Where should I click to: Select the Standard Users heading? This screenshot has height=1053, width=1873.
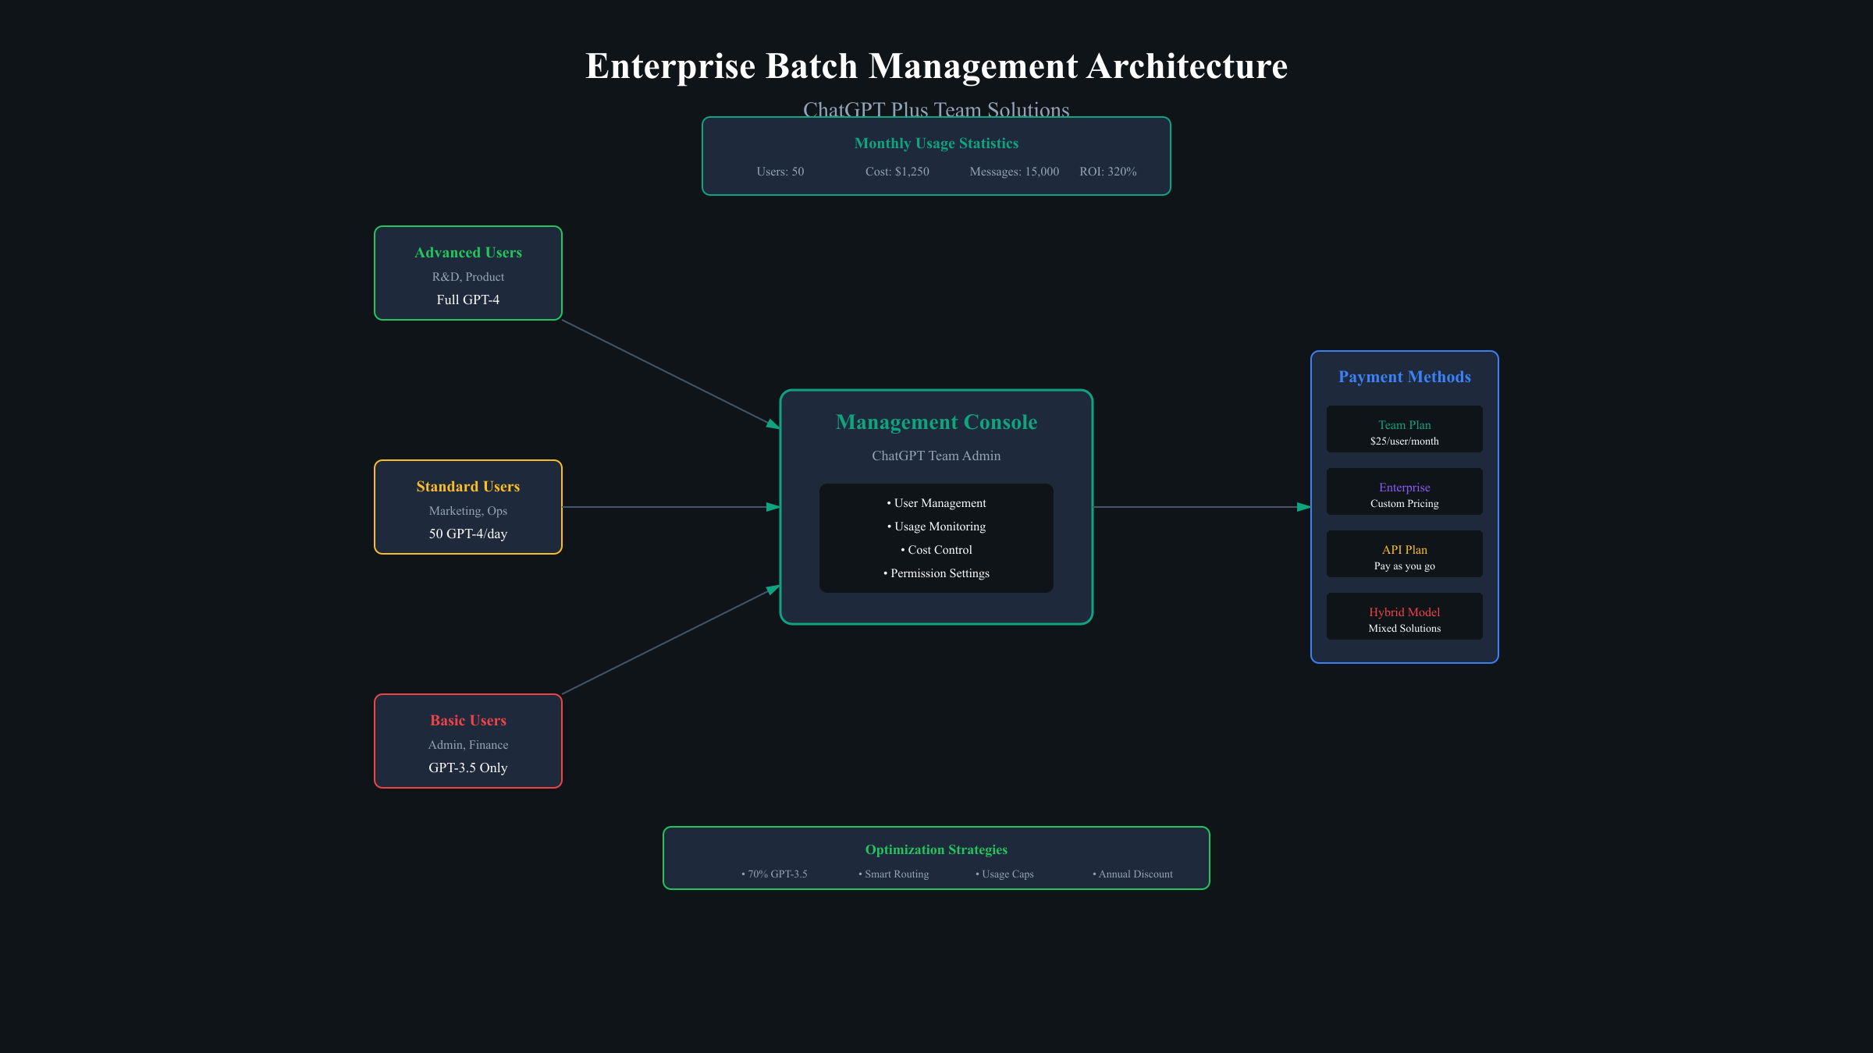tap(468, 487)
